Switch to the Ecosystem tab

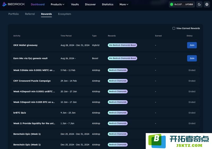(x=64, y=14)
